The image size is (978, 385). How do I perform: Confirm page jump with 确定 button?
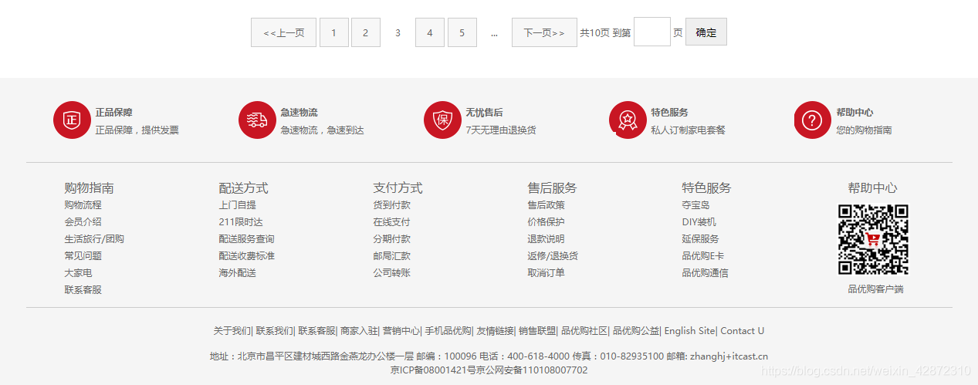(706, 32)
